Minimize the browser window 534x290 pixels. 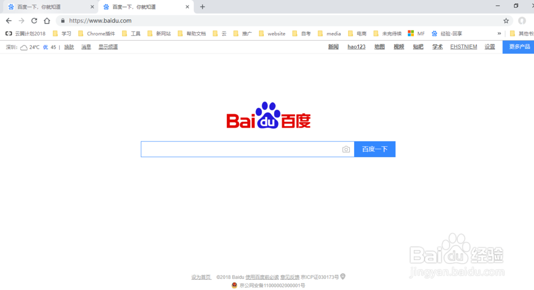point(498,6)
